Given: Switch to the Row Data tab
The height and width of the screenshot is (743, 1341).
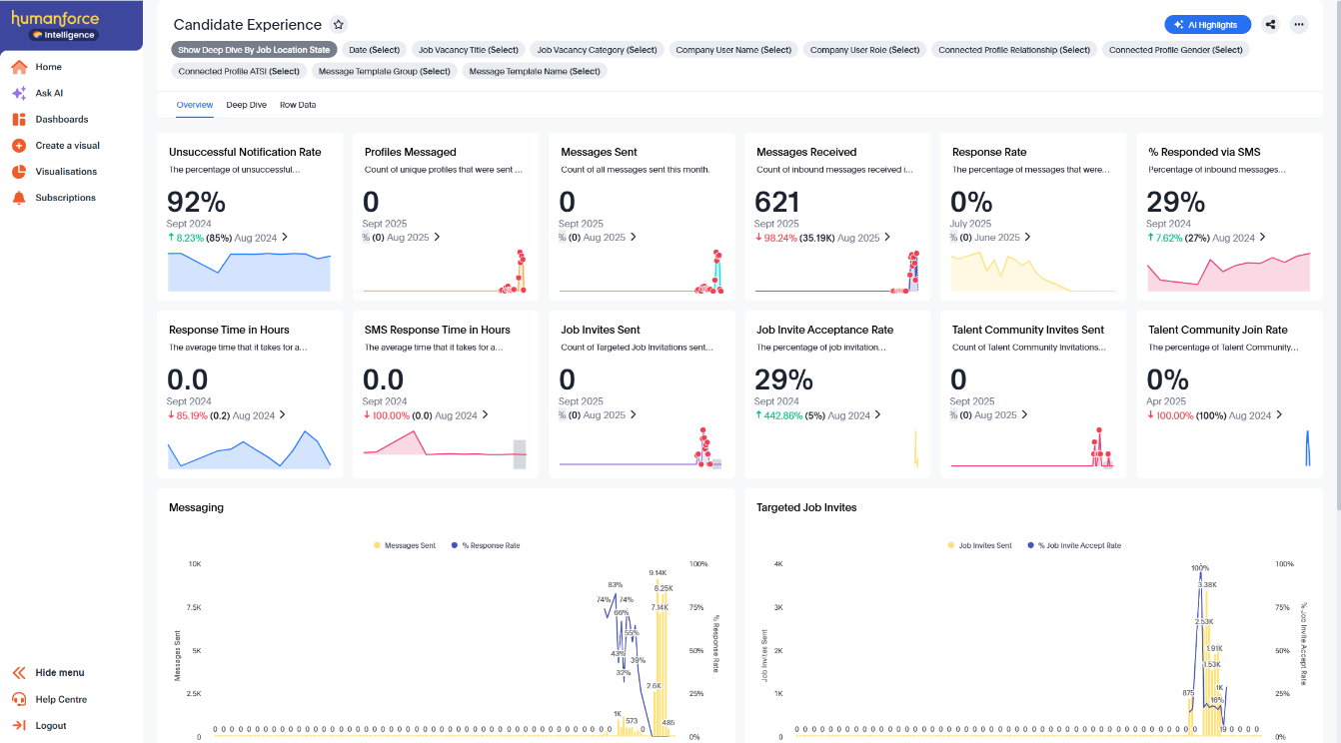Looking at the screenshot, I should (297, 104).
